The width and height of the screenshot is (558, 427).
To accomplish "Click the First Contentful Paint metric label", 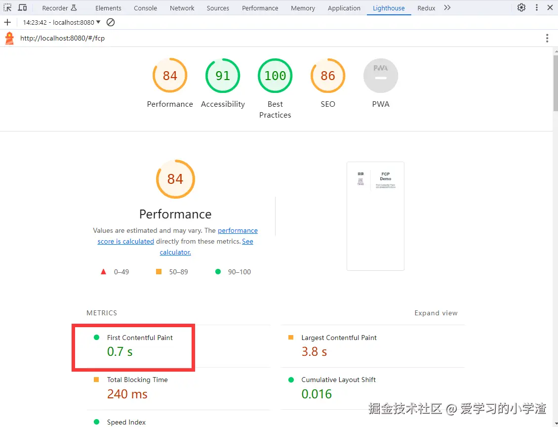I will click(x=140, y=338).
